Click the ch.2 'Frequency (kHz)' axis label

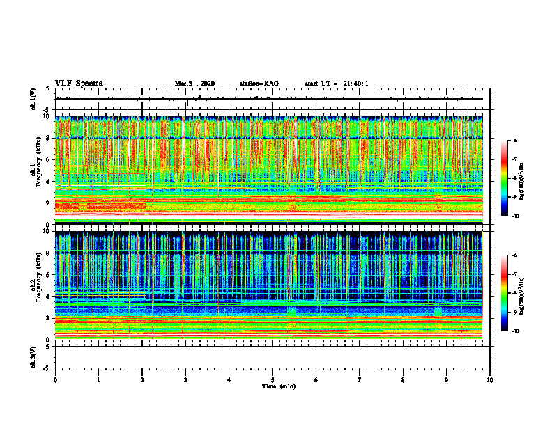[38, 277]
